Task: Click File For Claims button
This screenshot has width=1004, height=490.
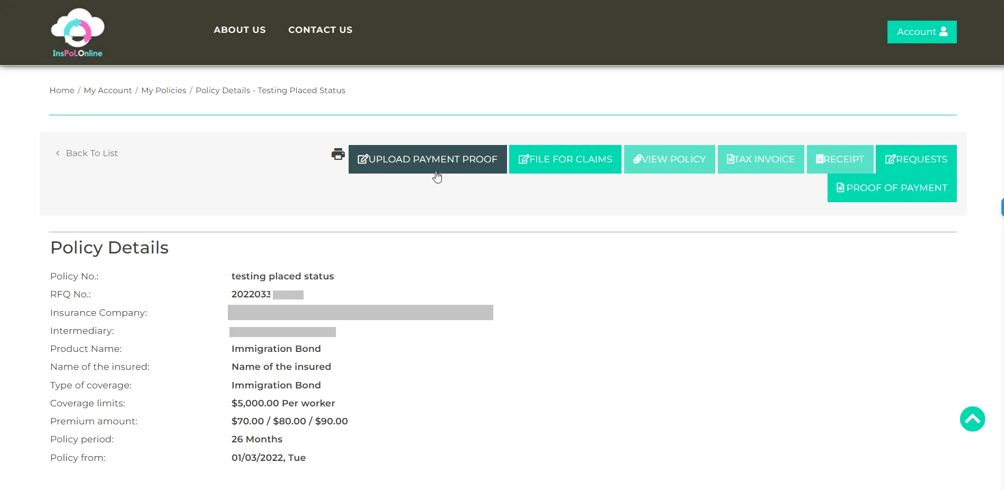Action: (x=565, y=159)
